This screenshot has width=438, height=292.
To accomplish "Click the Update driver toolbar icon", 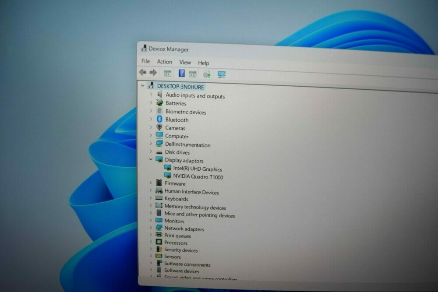I will click(207, 74).
